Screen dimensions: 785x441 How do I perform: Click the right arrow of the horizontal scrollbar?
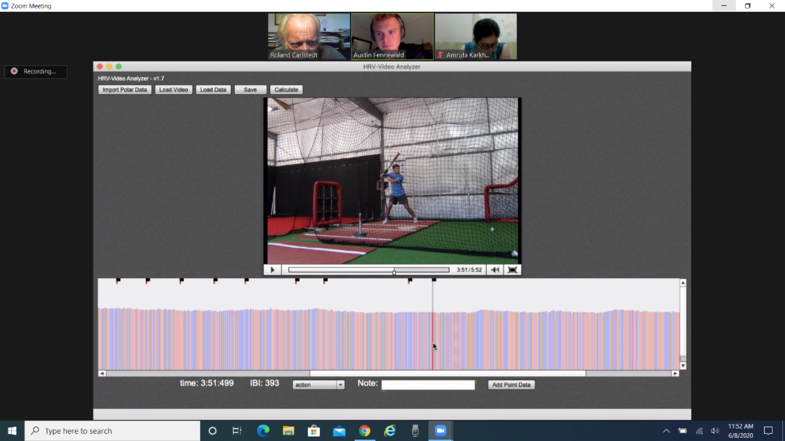(x=675, y=374)
